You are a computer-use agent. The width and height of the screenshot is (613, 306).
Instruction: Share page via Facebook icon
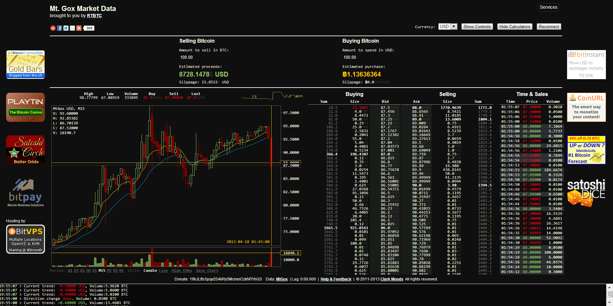(x=59, y=28)
